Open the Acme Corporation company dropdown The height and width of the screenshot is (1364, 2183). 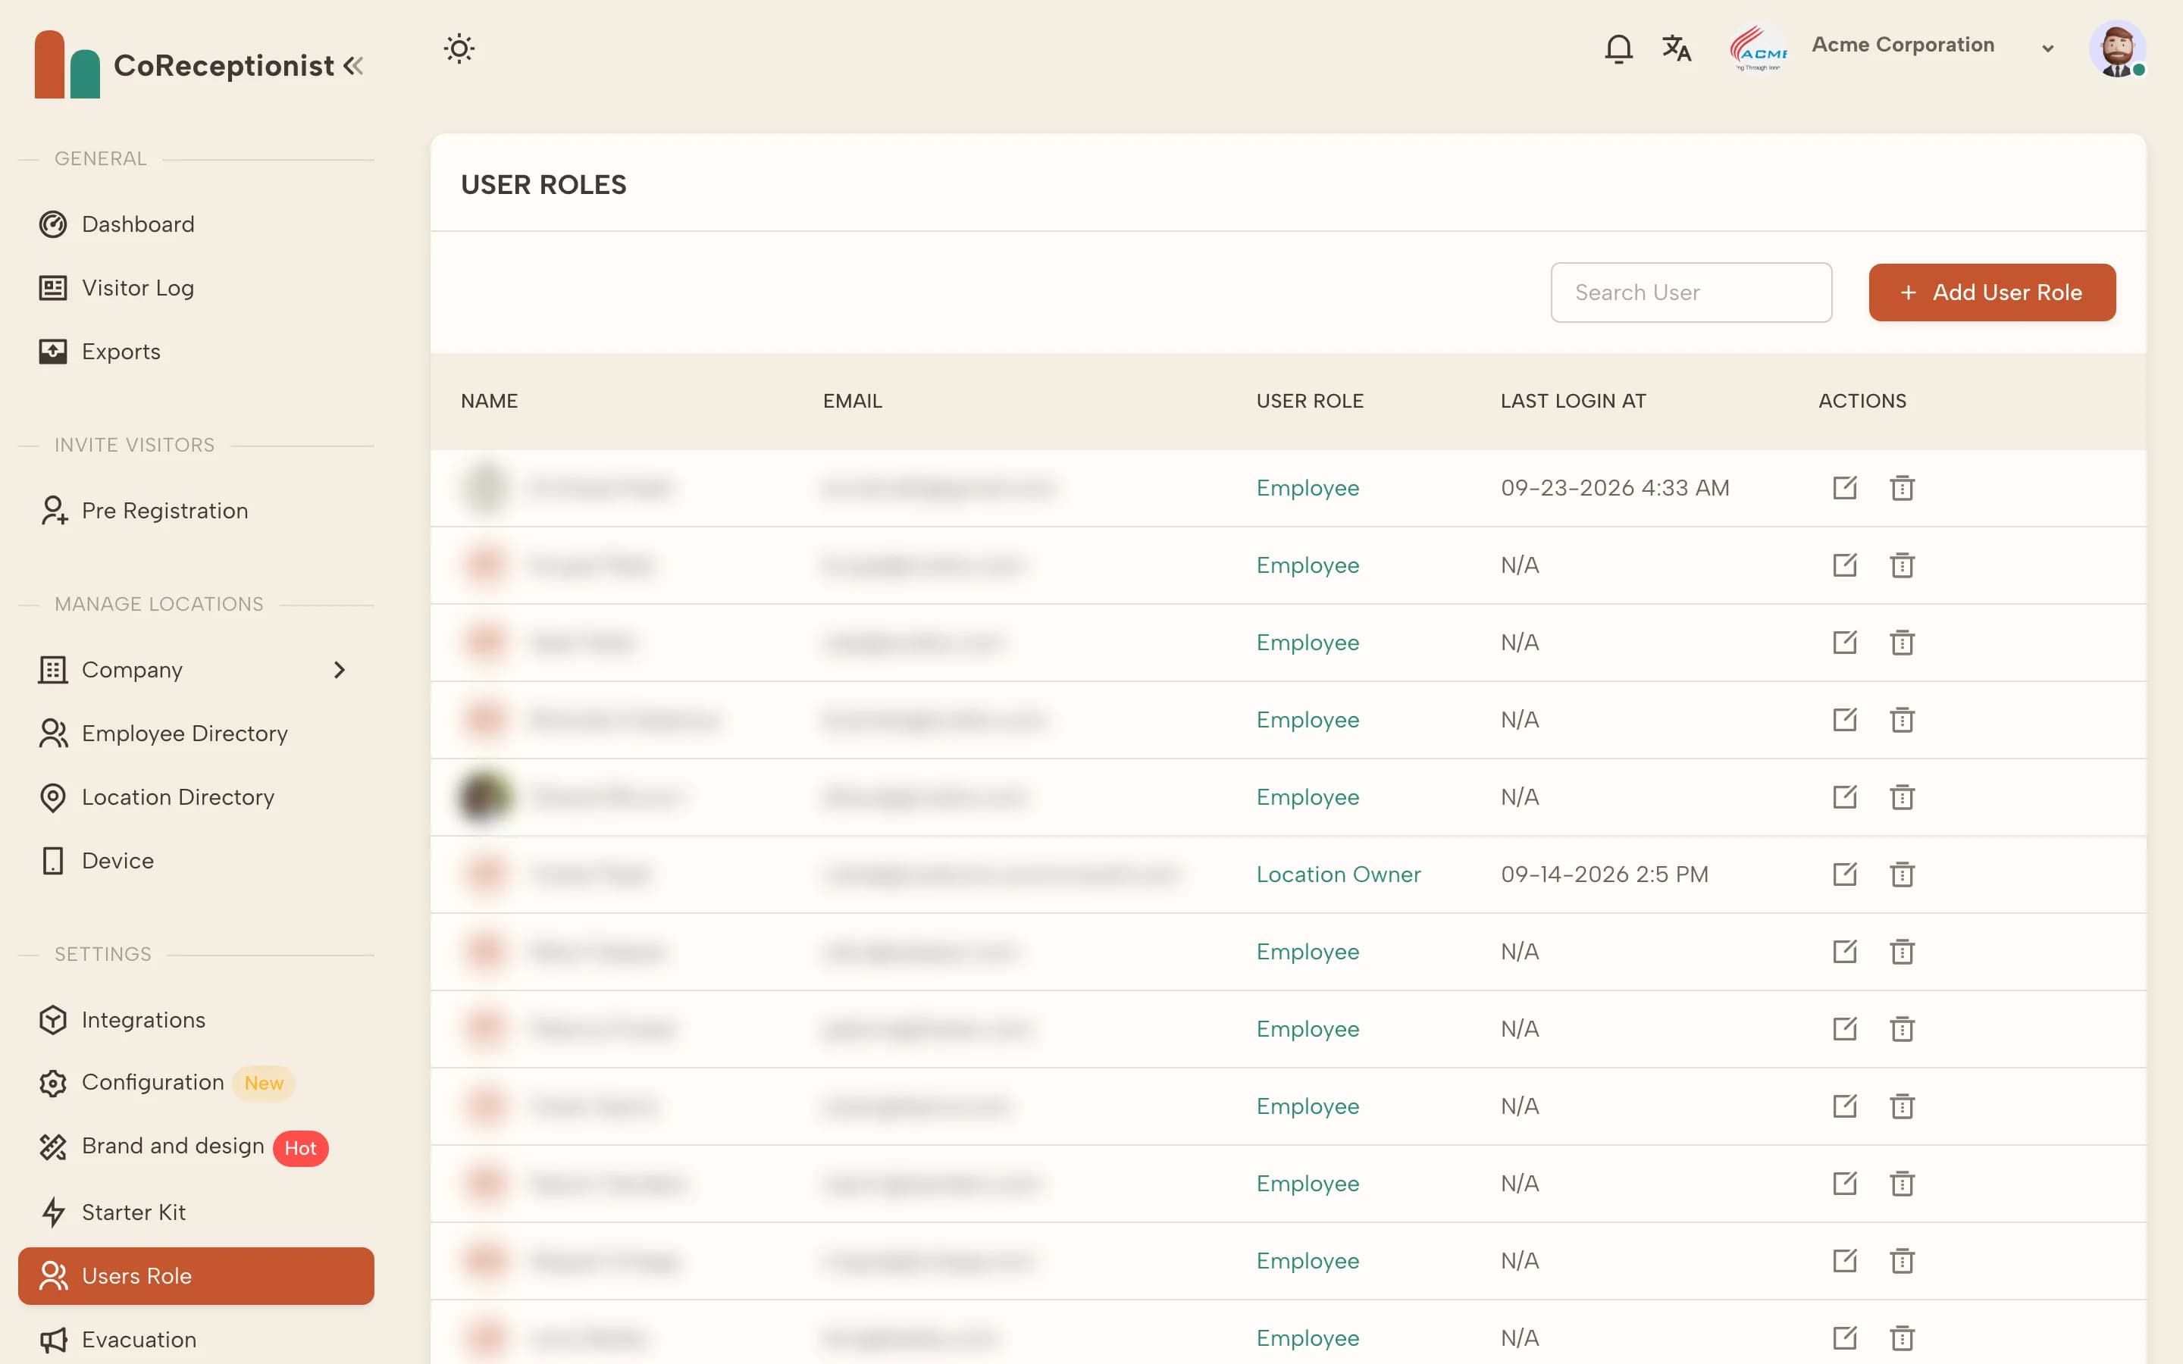pos(2047,48)
